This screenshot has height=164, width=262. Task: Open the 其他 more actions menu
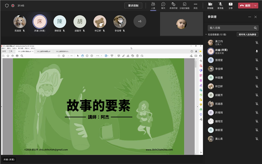pos(196,5)
